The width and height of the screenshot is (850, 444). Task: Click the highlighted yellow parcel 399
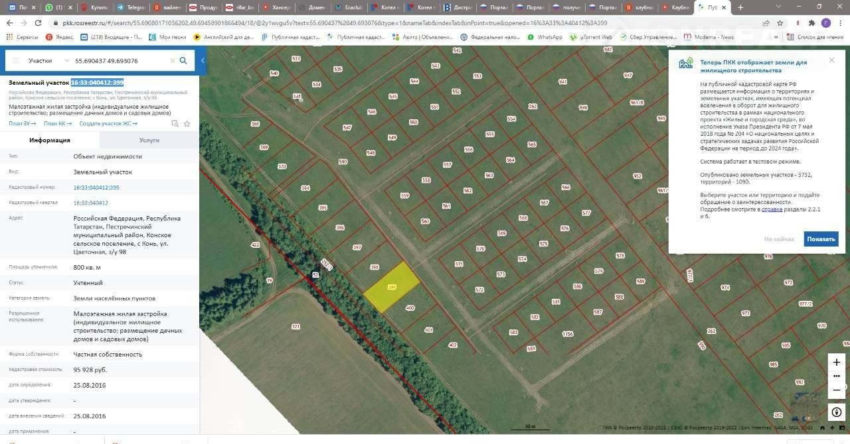click(392, 287)
